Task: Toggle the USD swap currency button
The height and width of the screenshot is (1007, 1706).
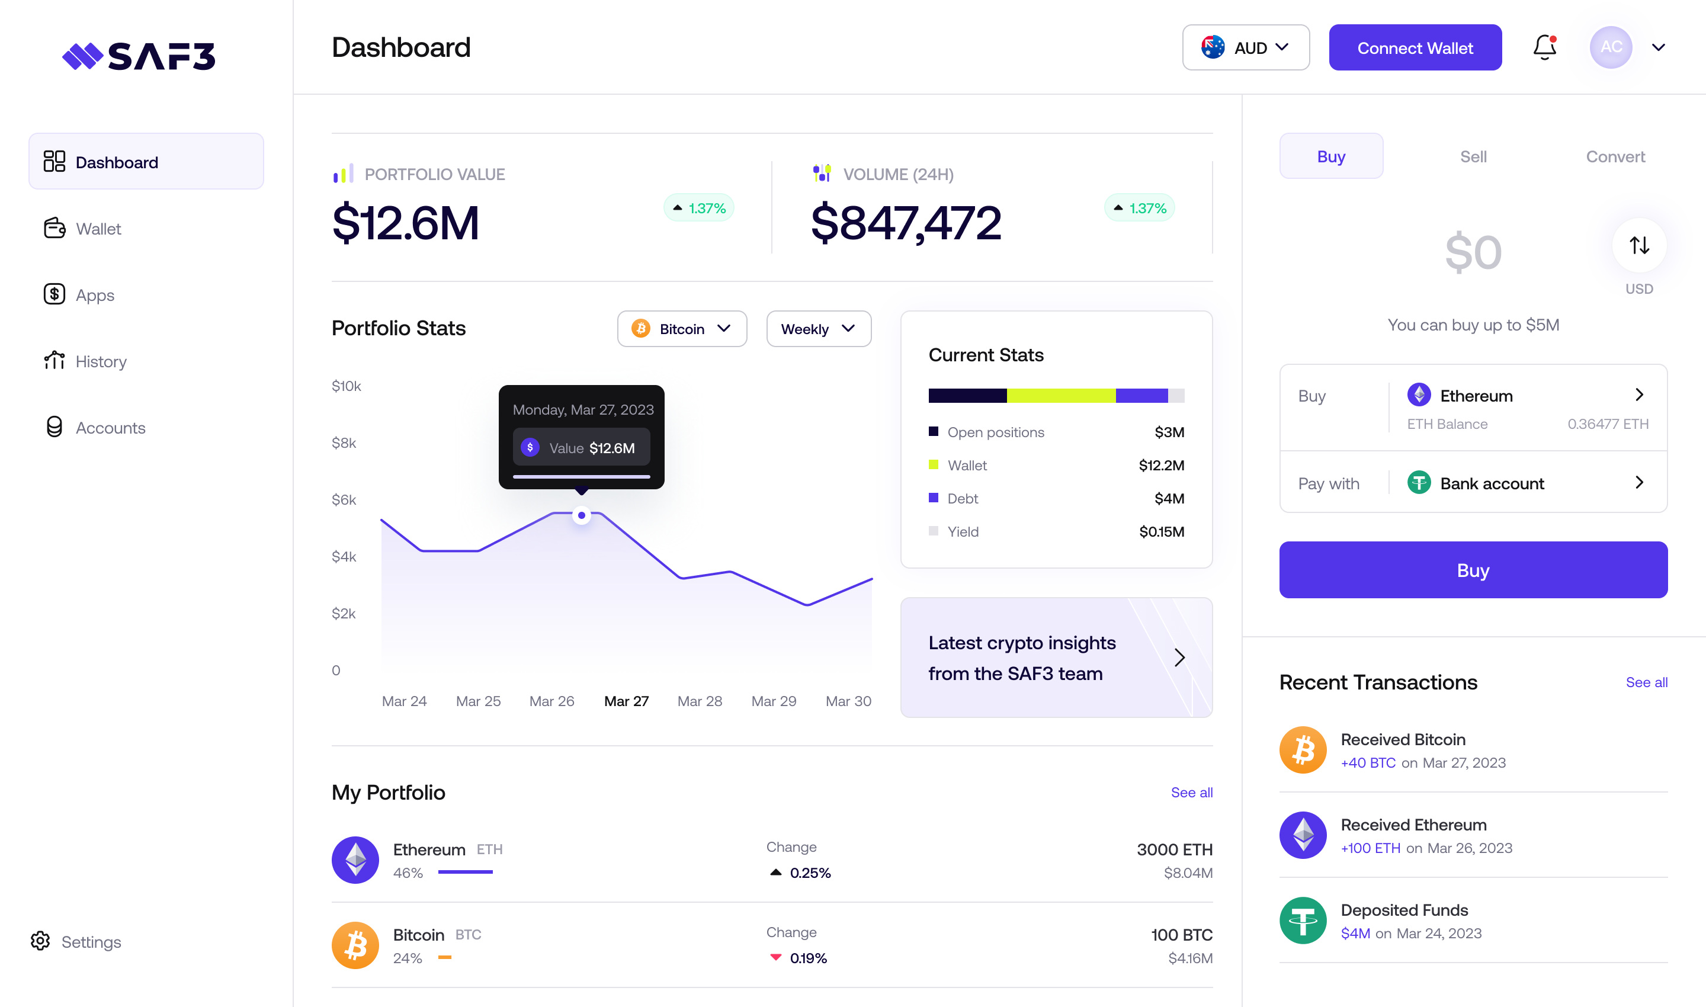Action: click(x=1639, y=246)
